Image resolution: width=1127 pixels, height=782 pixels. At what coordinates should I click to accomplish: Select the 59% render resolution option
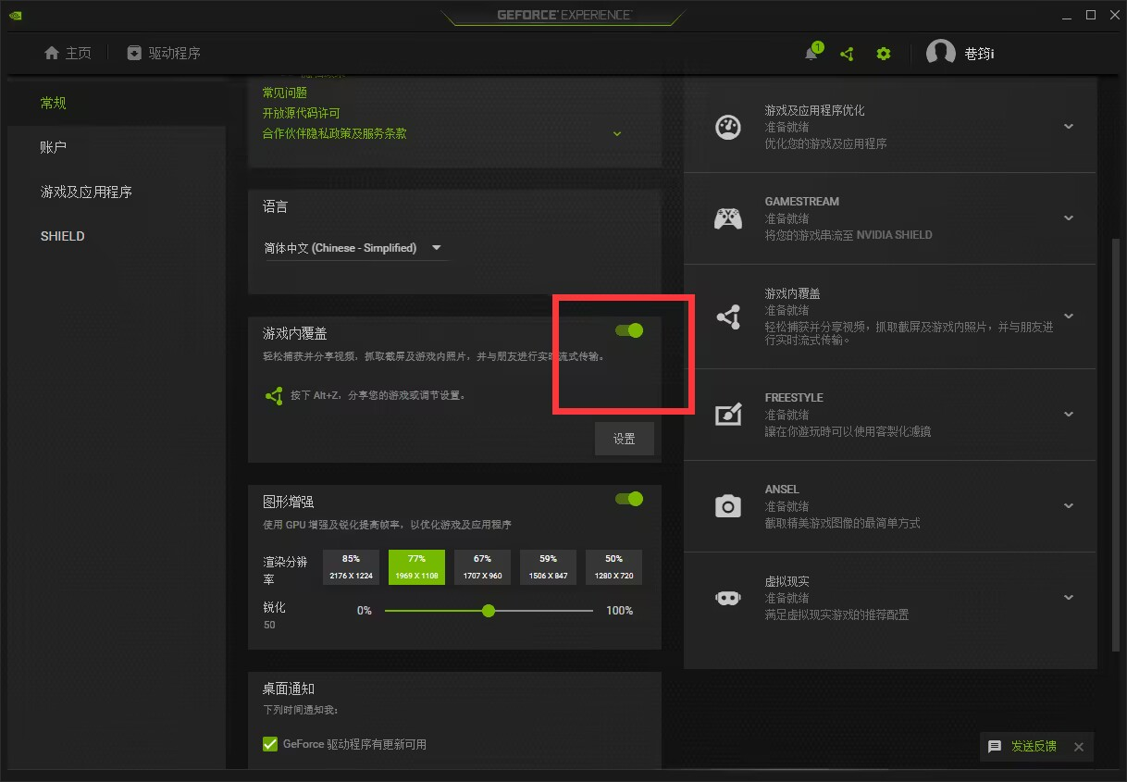coord(548,567)
